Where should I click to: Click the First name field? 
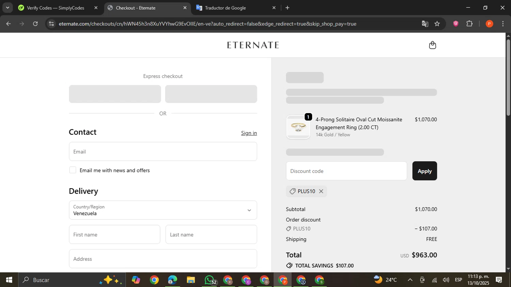coord(114,235)
